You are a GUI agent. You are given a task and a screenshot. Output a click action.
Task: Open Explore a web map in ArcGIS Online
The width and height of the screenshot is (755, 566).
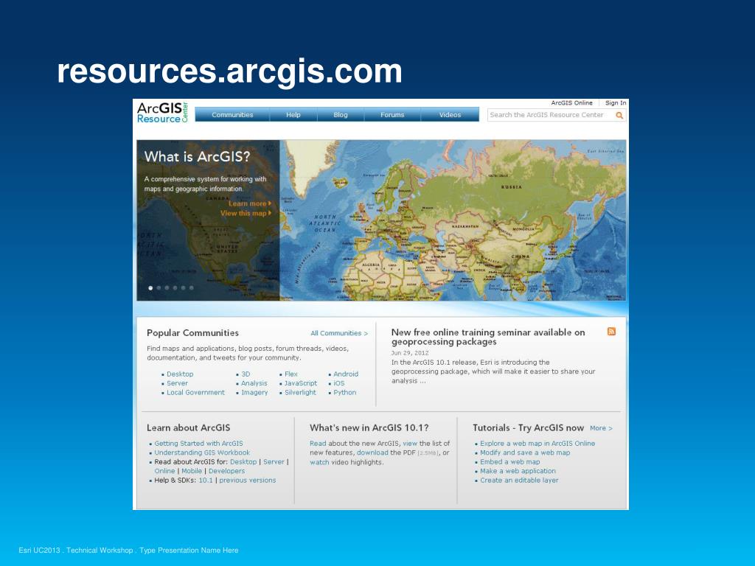(537, 443)
